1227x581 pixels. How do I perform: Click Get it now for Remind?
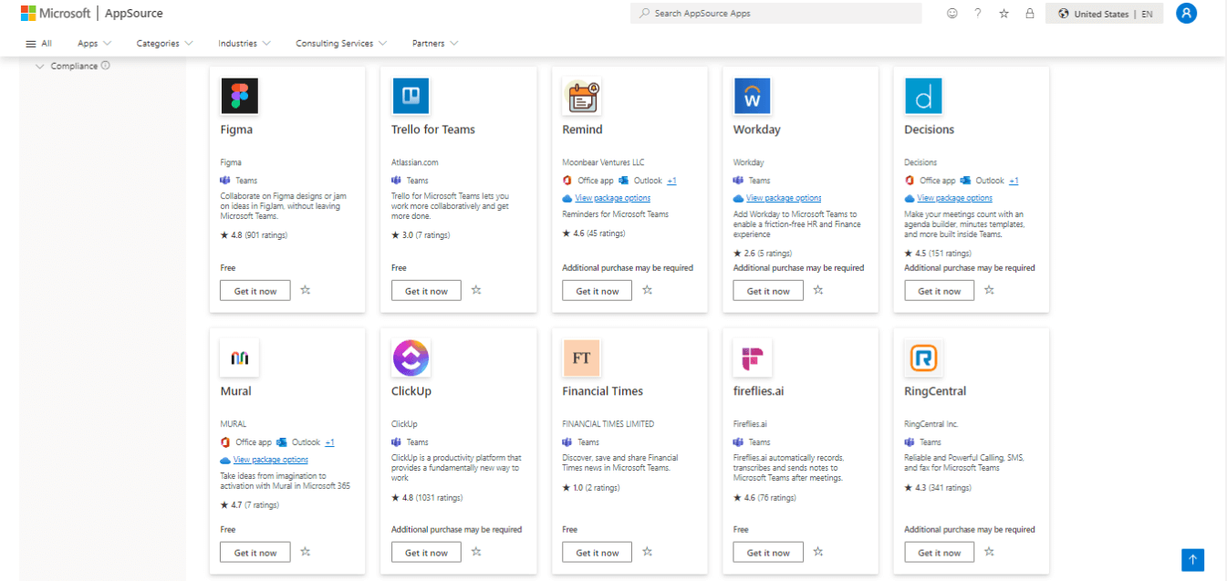[x=598, y=291]
